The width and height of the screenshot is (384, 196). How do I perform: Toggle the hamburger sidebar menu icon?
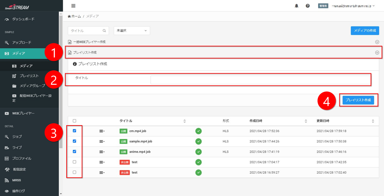pos(73,6)
